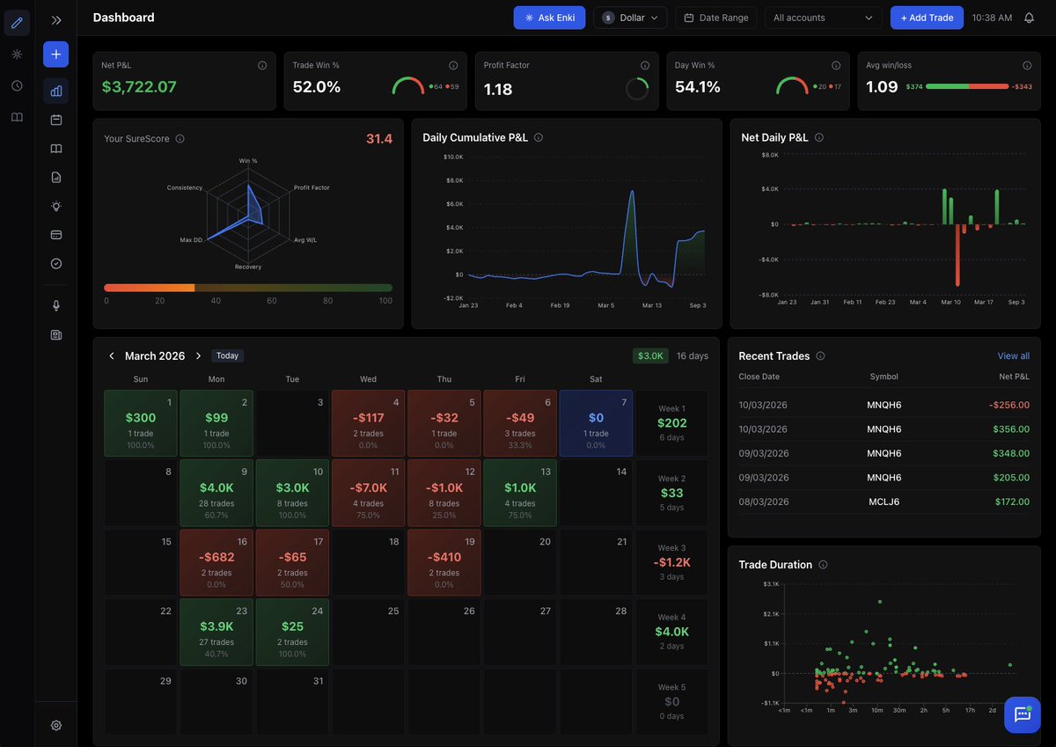Click the SureScore progress bar
This screenshot has height=747, width=1056.
tap(248, 288)
